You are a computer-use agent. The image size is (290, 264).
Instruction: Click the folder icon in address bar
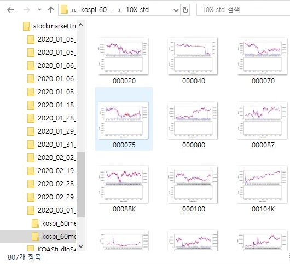point(64,10)
